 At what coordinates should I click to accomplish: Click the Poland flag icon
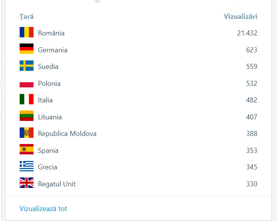27,83
